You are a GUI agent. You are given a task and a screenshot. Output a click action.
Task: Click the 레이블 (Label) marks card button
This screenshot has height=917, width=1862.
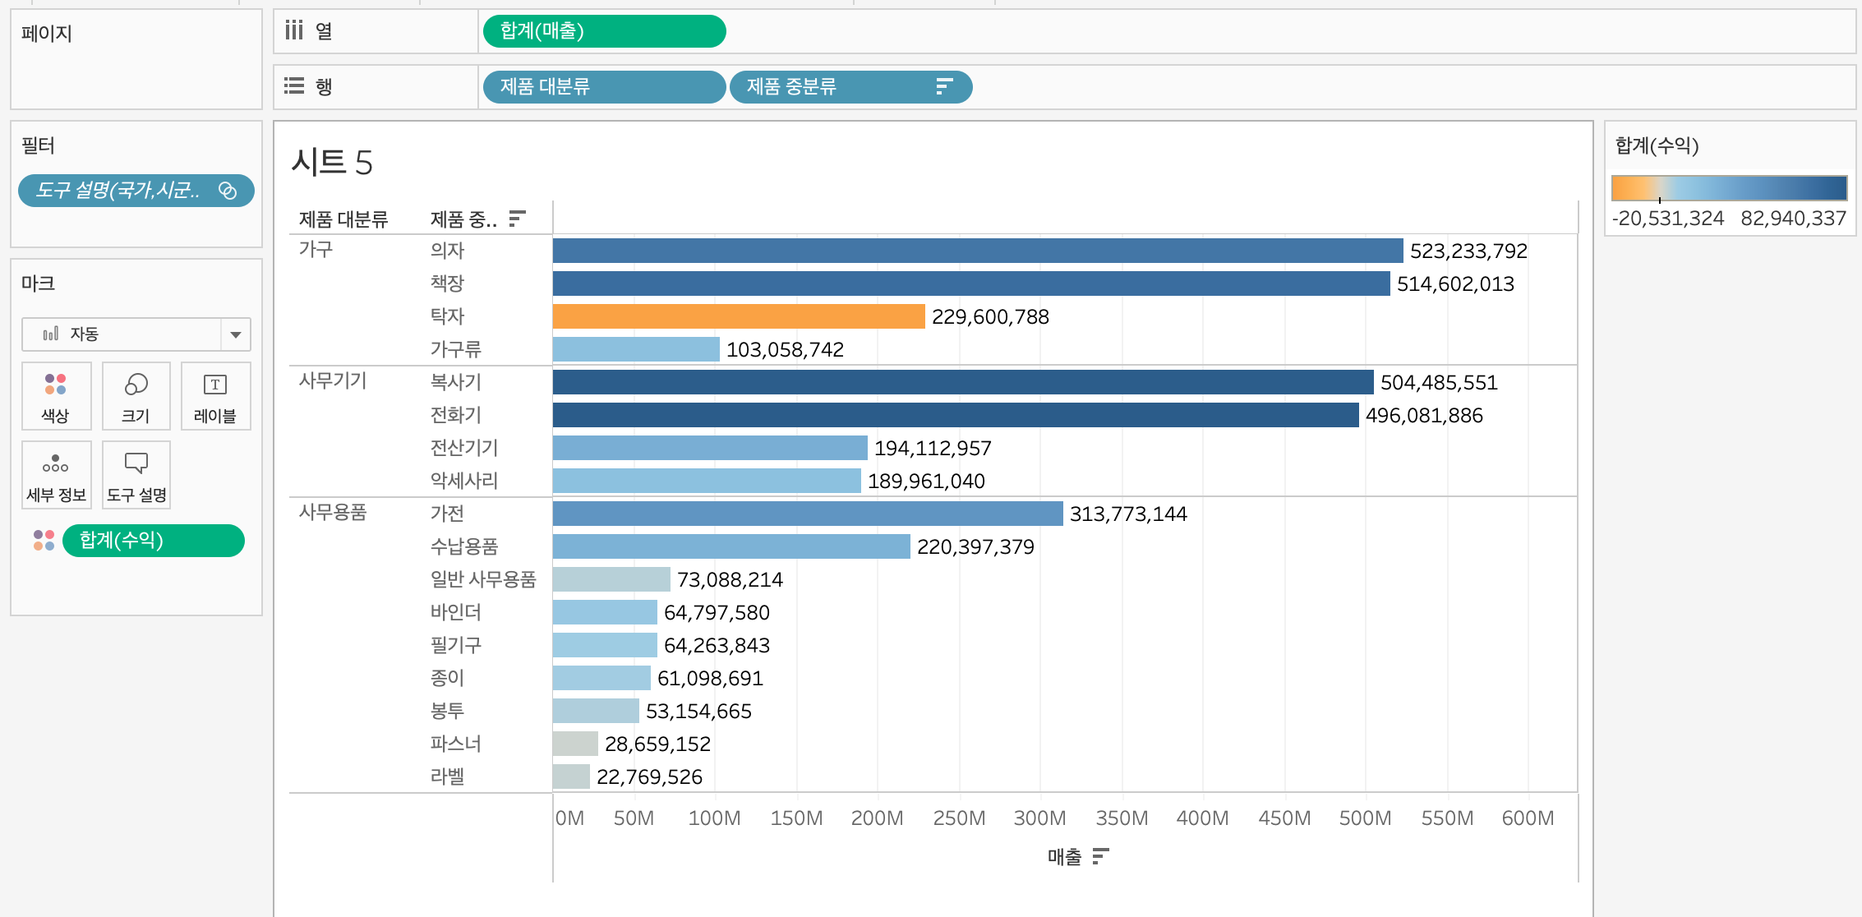tap(215, 396)
